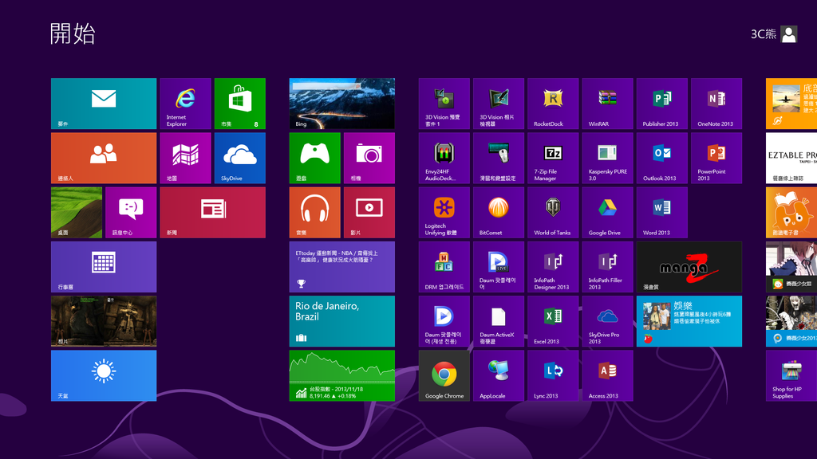Open the blue entertainment news tile

click(689, 321)
